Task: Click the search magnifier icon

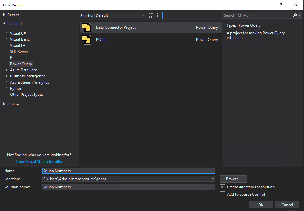Action: 295,15
